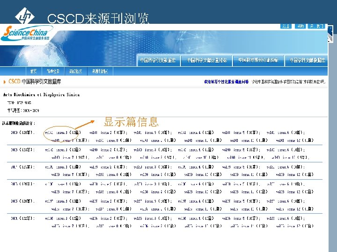Go to 首页 in the navigation bar
Image resolution: width=337 pixels, height=252 pixels.
tap(33, 71)
